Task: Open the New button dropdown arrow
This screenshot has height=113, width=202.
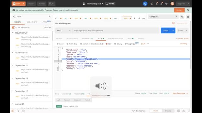Action: (24, 4)
